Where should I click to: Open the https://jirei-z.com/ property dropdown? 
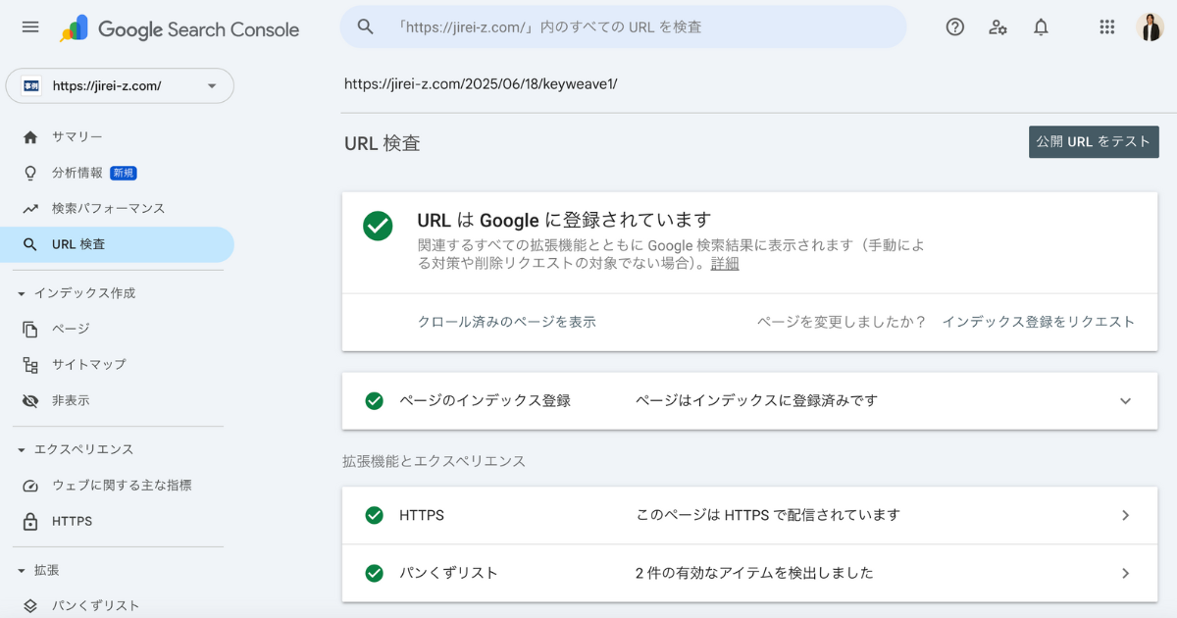click(x=120, y=85)
